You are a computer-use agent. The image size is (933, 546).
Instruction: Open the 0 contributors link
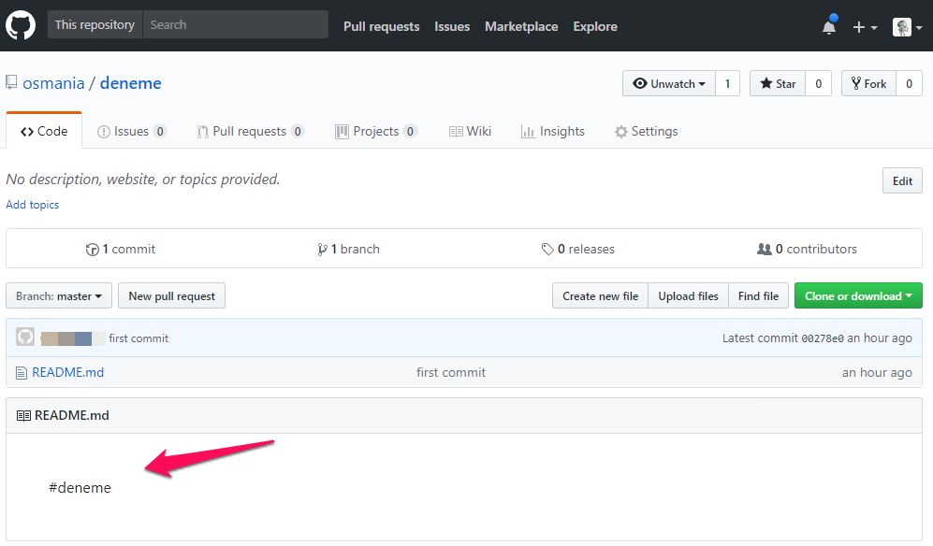[x=807, y=250]
